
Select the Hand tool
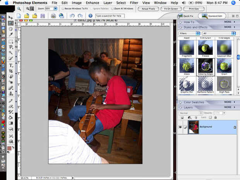(x=10, y=29)
